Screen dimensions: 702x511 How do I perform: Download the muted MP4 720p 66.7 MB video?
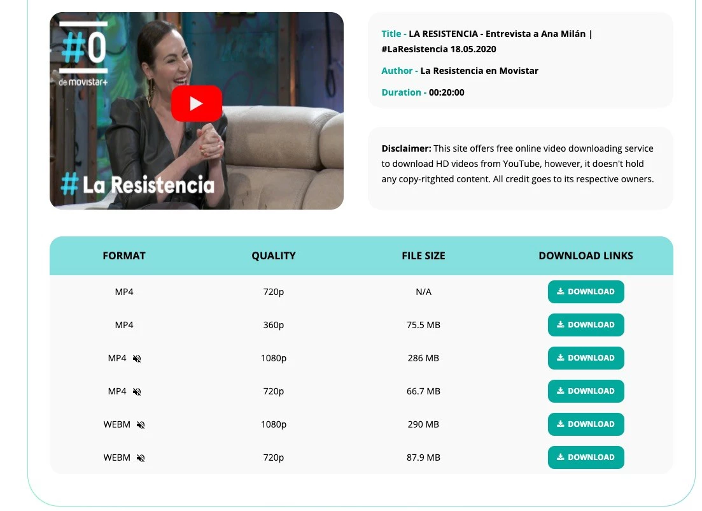586,391
